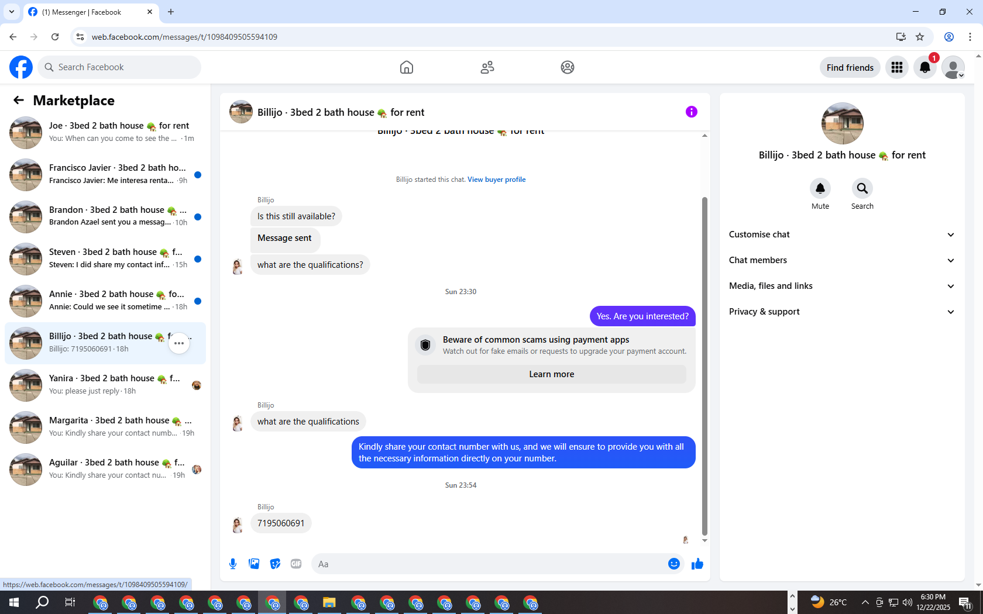The height and width of the screenshot is (614, 983).
Task: Open the weather widget showing 26°C
Action: coord(829,602)
